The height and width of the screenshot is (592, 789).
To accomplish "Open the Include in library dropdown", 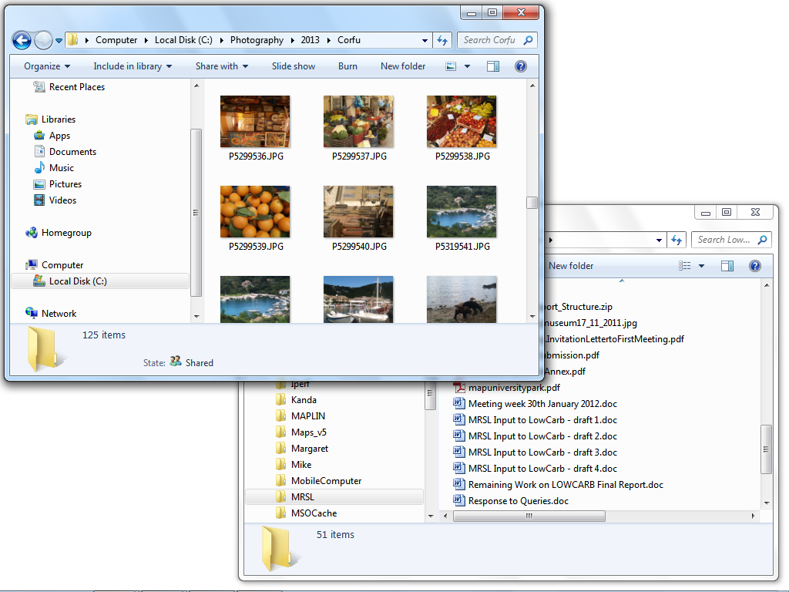I will coord(133,66).
